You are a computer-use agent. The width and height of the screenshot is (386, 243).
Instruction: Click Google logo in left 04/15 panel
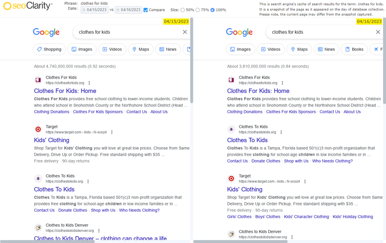(x=46, y=32)
